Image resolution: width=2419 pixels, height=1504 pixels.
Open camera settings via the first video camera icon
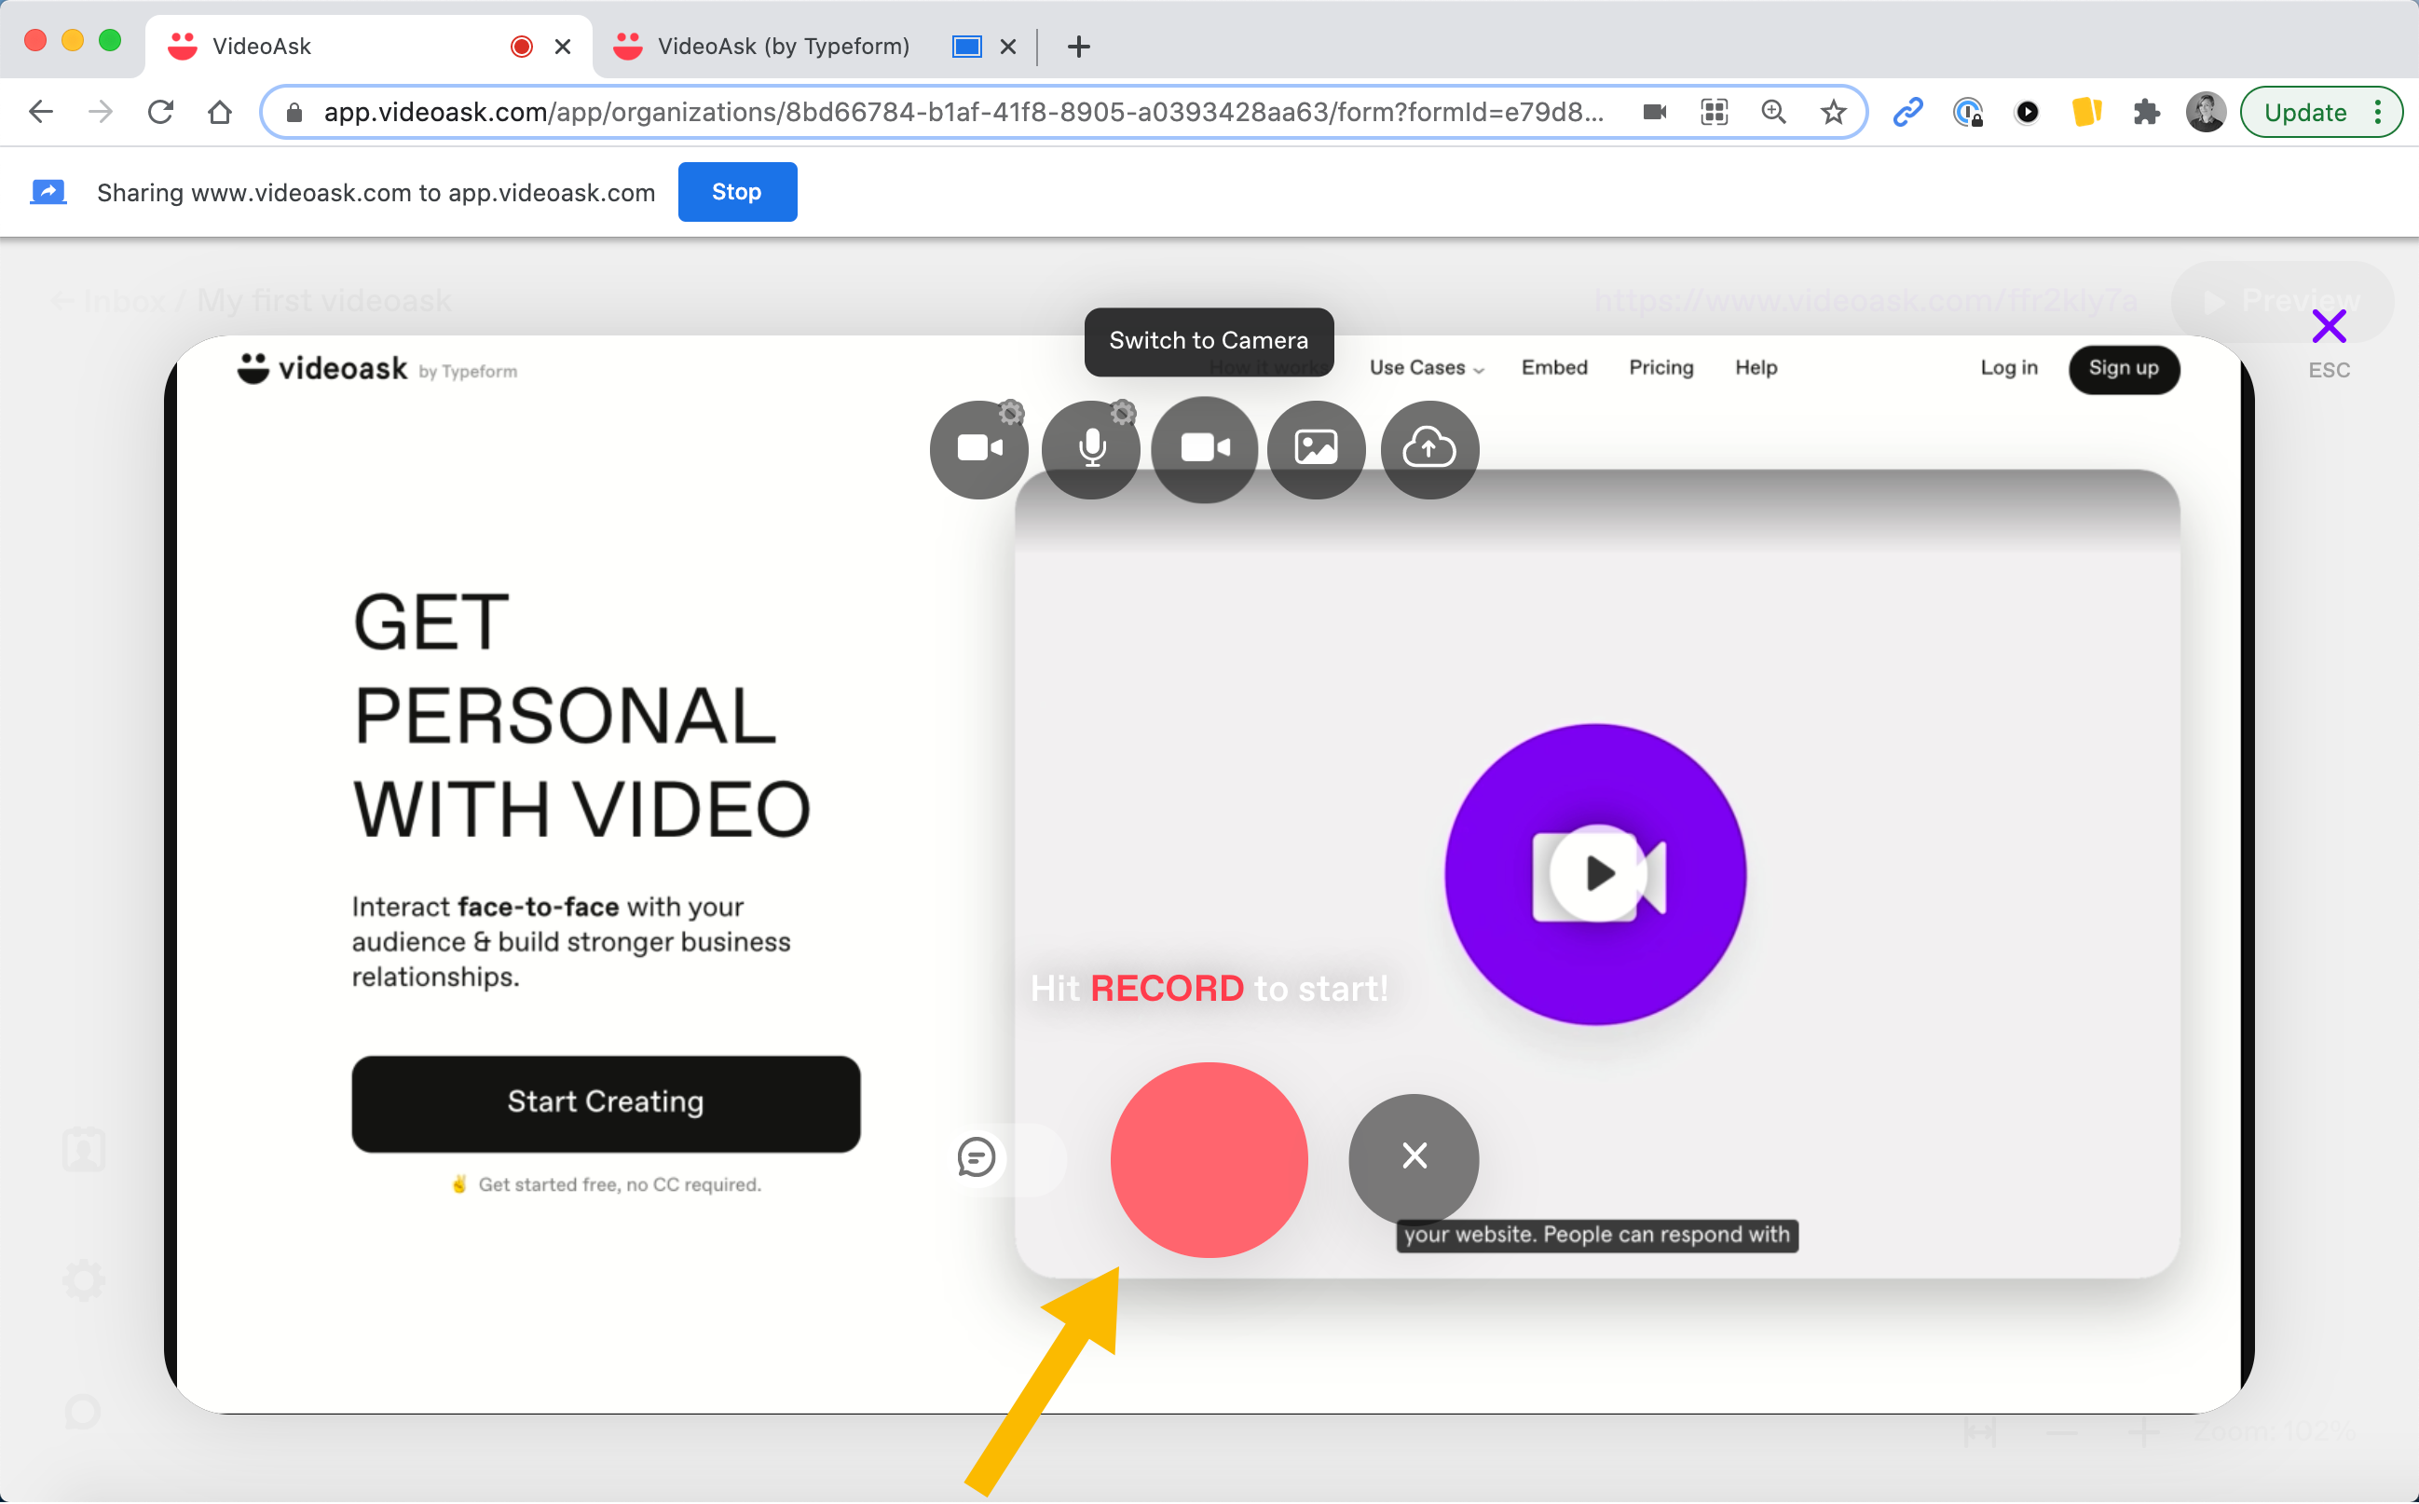978,448
